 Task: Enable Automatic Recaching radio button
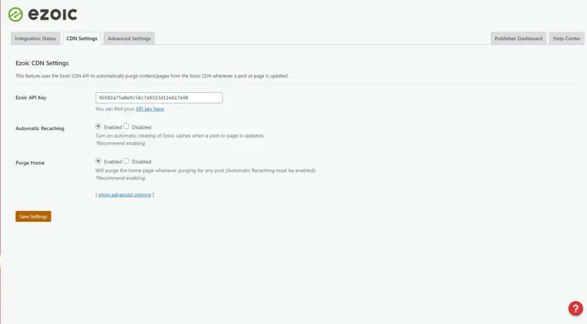click(x=98, y=127)
